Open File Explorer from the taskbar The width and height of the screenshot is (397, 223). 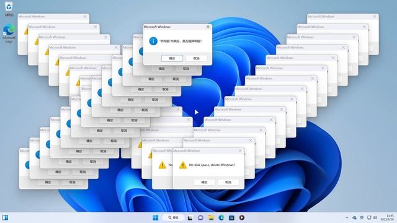click(211, 217)
